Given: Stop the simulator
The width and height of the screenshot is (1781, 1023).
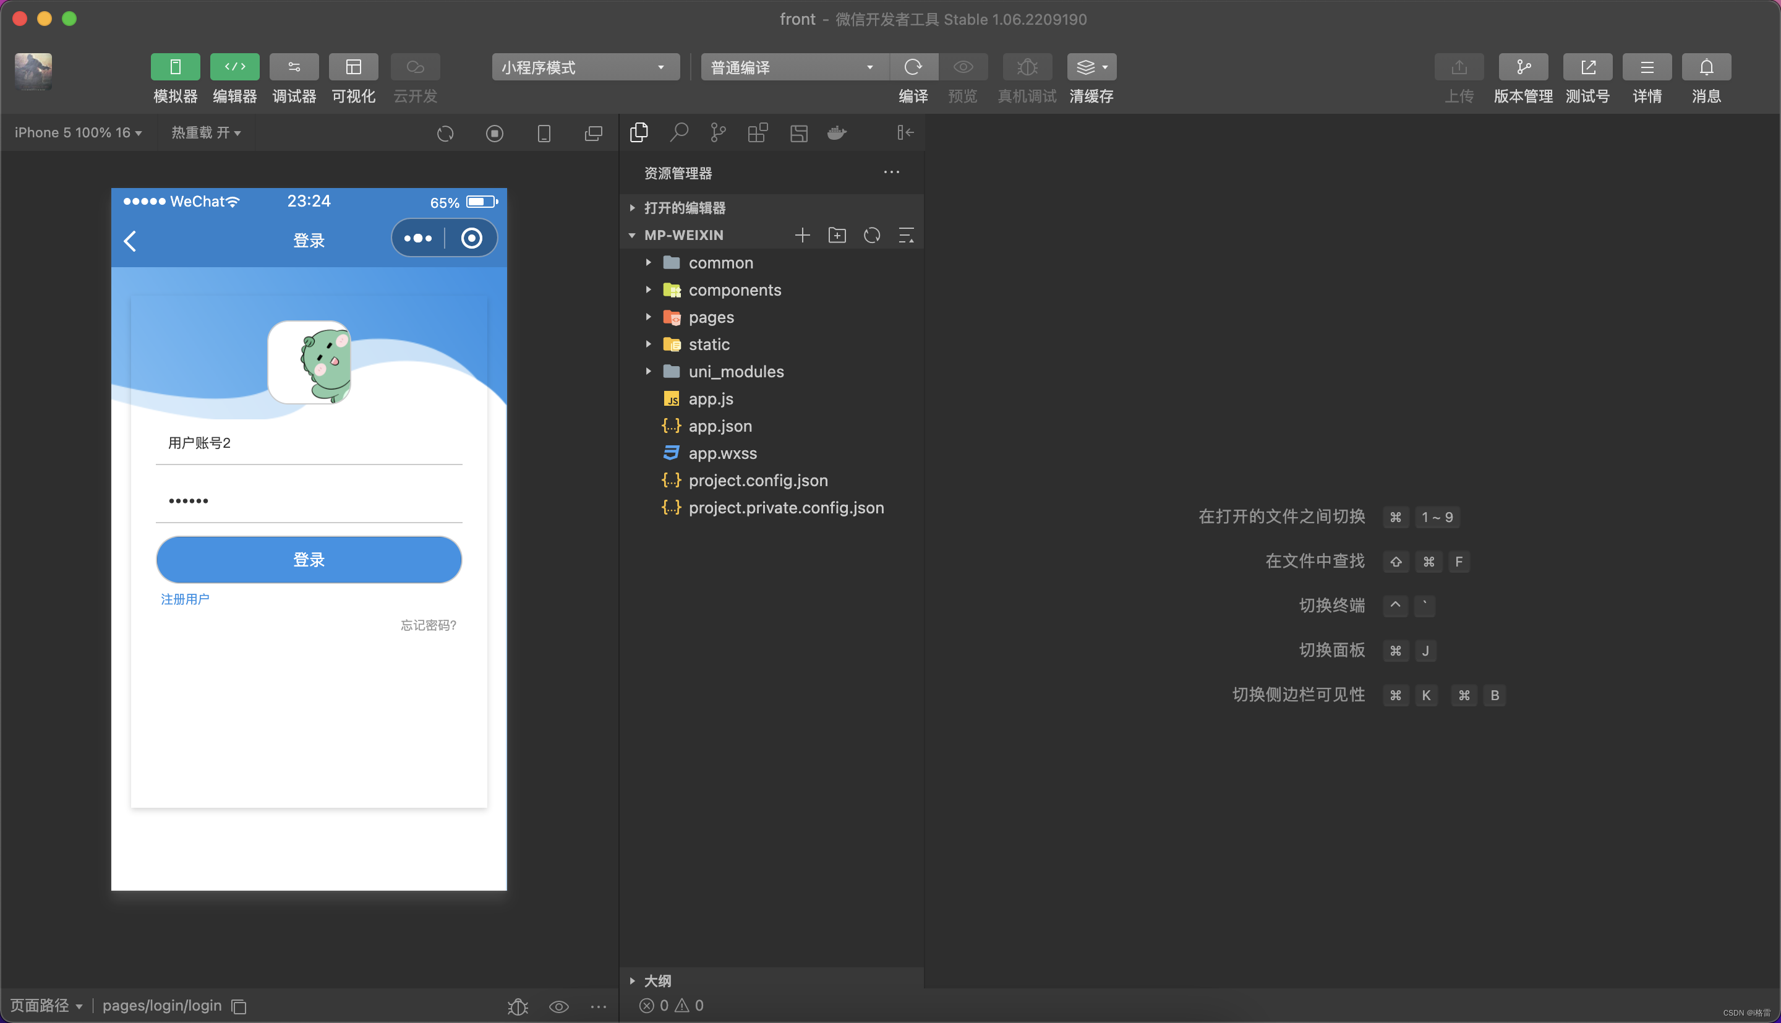Looking at the screenshot, I should 494,134.
